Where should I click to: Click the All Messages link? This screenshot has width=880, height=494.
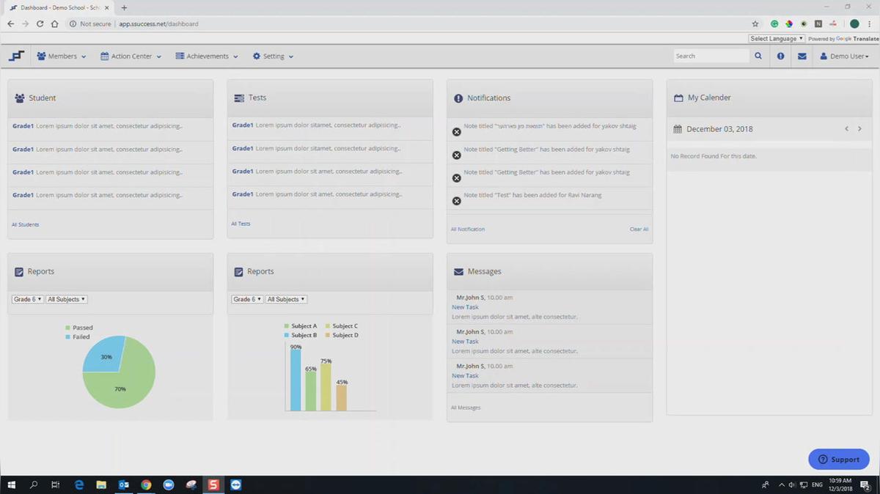point(466,408)
